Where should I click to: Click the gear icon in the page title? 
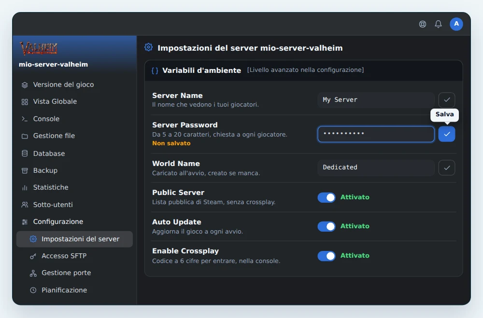coord(148,47)
